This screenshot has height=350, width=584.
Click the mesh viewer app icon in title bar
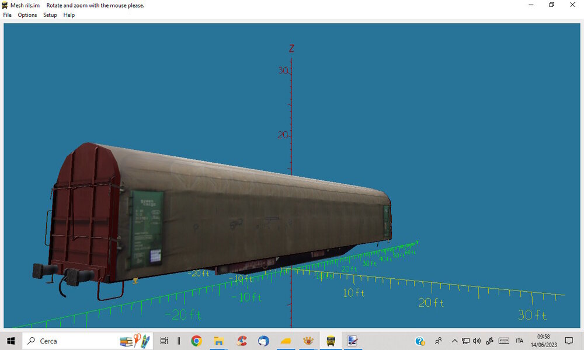(5, 5)
